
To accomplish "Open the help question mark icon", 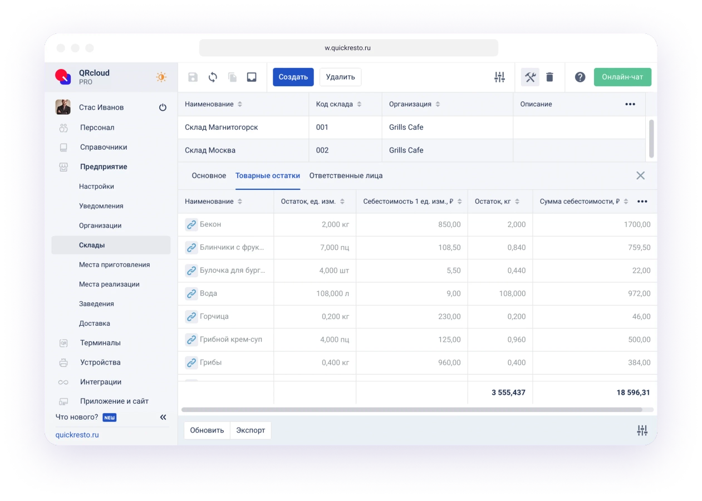I will click(580, 77).
